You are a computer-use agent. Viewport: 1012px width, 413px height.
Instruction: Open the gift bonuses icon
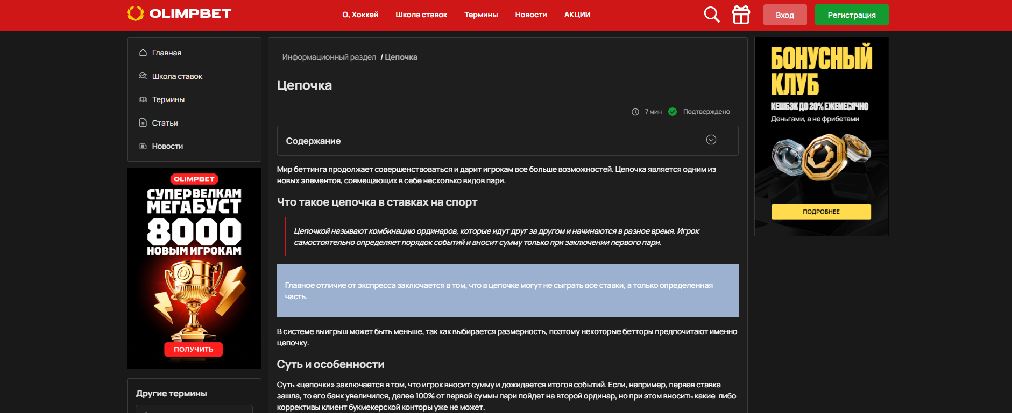click(x=741, y=15)
